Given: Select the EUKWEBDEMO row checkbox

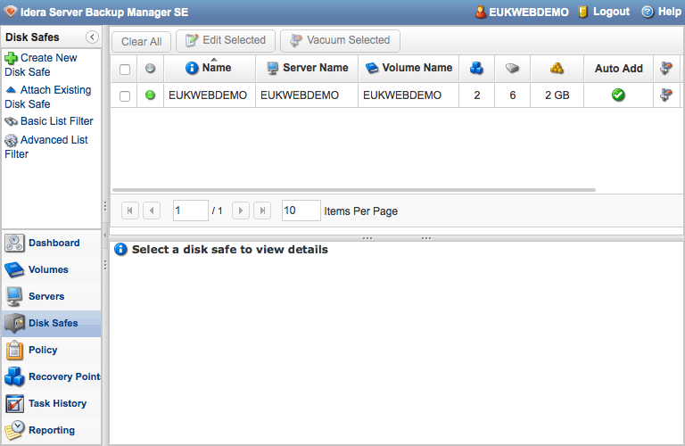Looking at the screenshot, I should [x=125, y=95].
